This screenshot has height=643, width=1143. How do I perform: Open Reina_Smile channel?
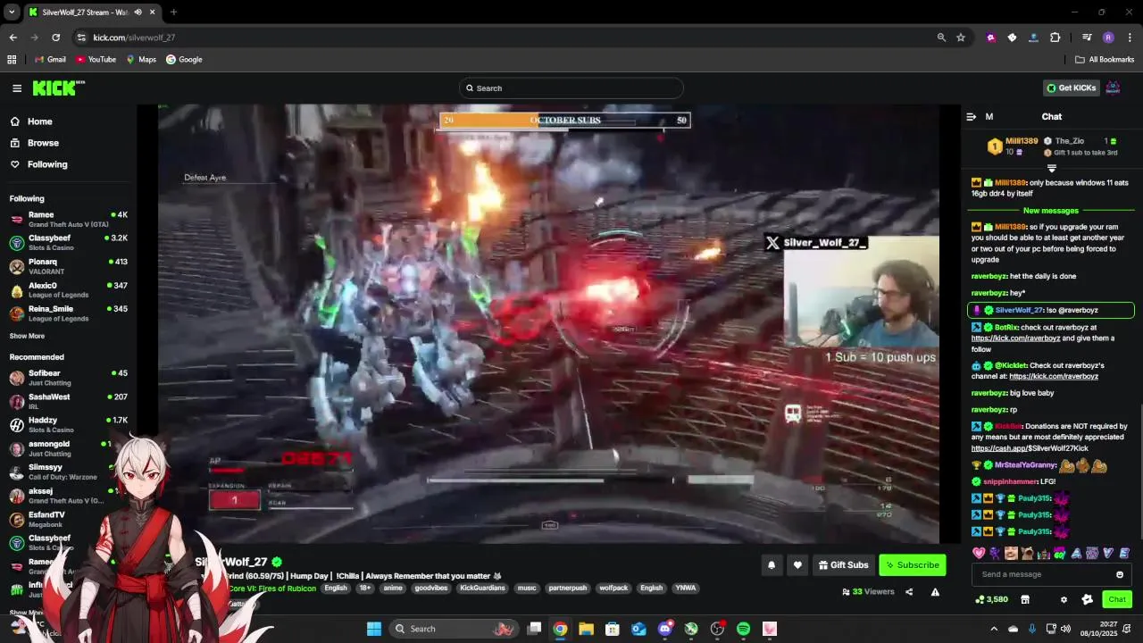click(68, 313)
